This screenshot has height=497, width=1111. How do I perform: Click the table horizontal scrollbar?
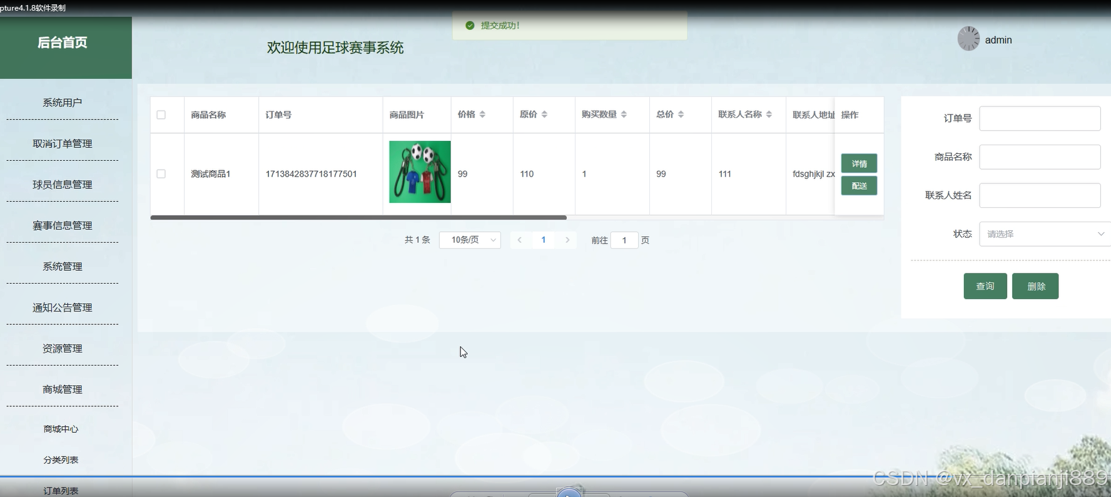point(358,218)
